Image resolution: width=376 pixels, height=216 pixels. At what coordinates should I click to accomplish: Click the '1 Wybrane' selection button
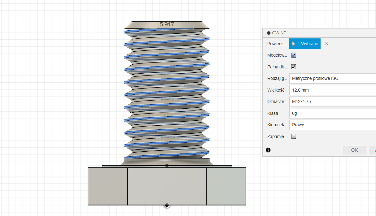coord(305,44)
